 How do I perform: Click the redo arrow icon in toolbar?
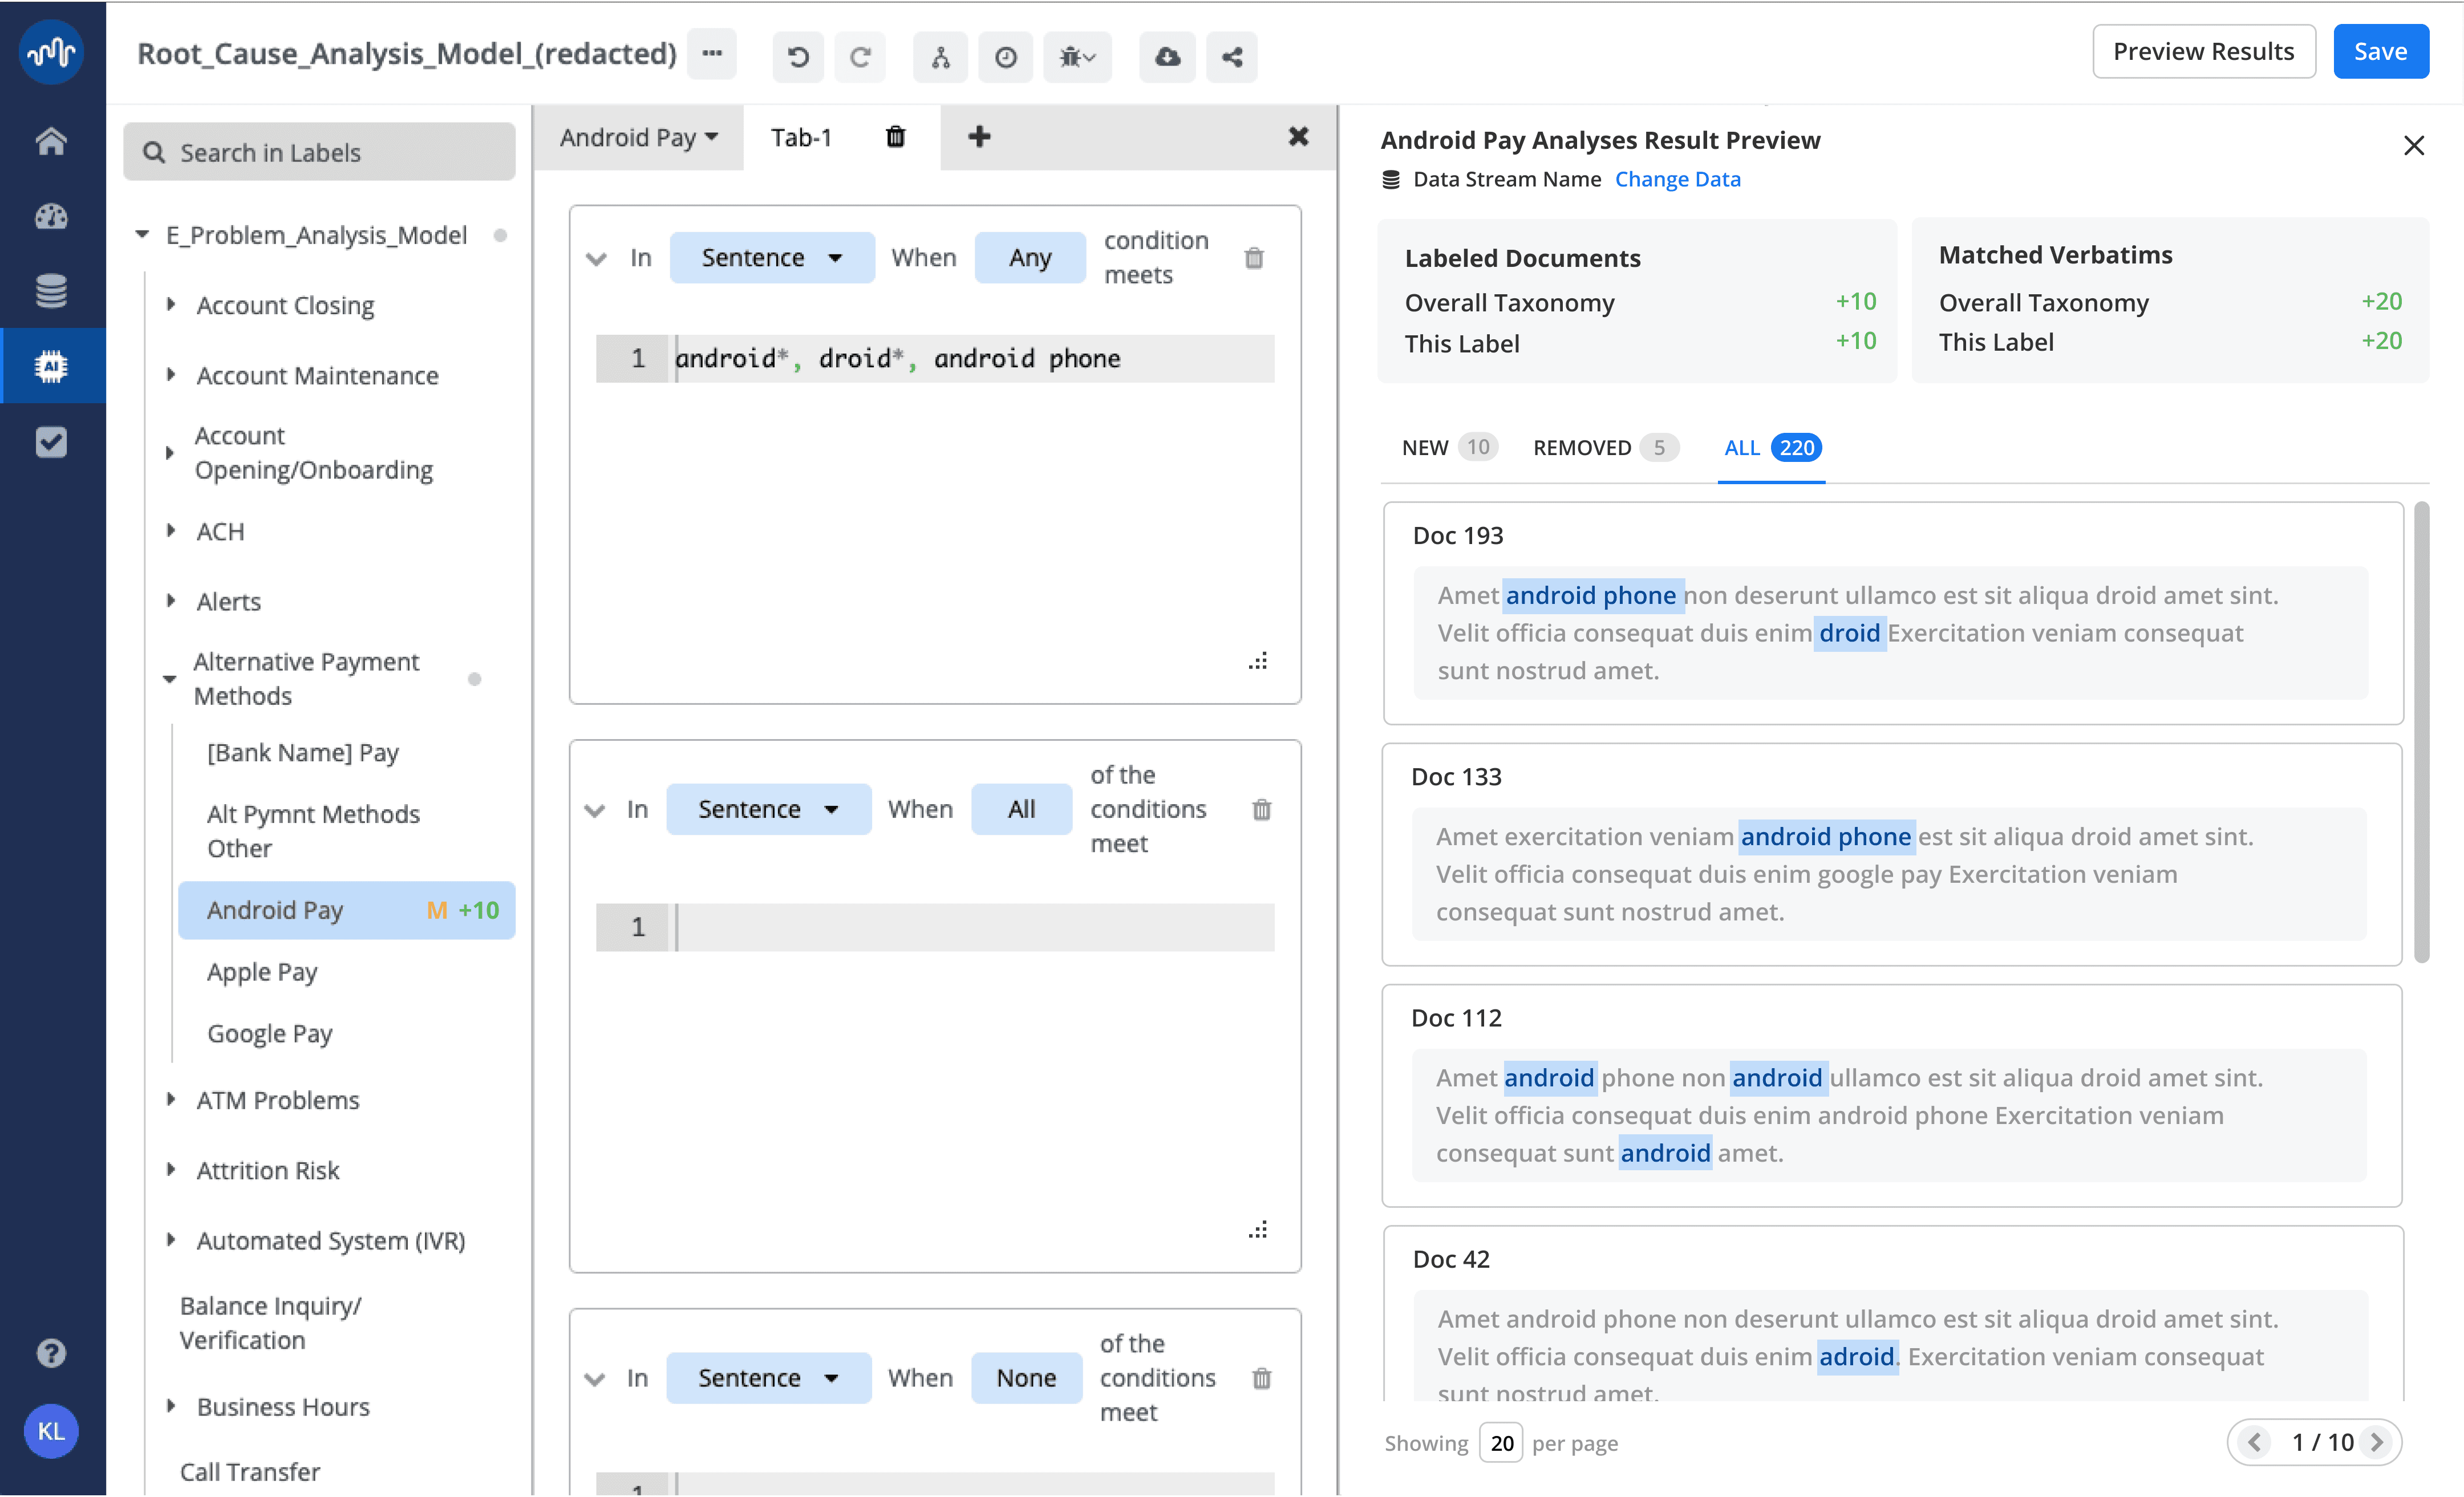pos(860,57)
